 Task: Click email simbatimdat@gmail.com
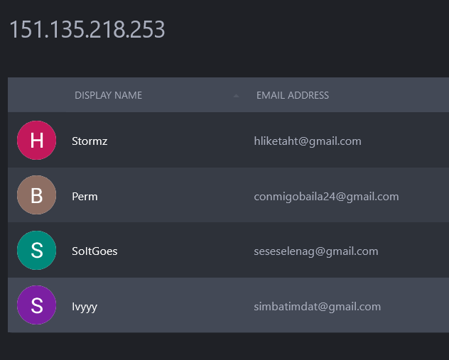coord(317,307)
